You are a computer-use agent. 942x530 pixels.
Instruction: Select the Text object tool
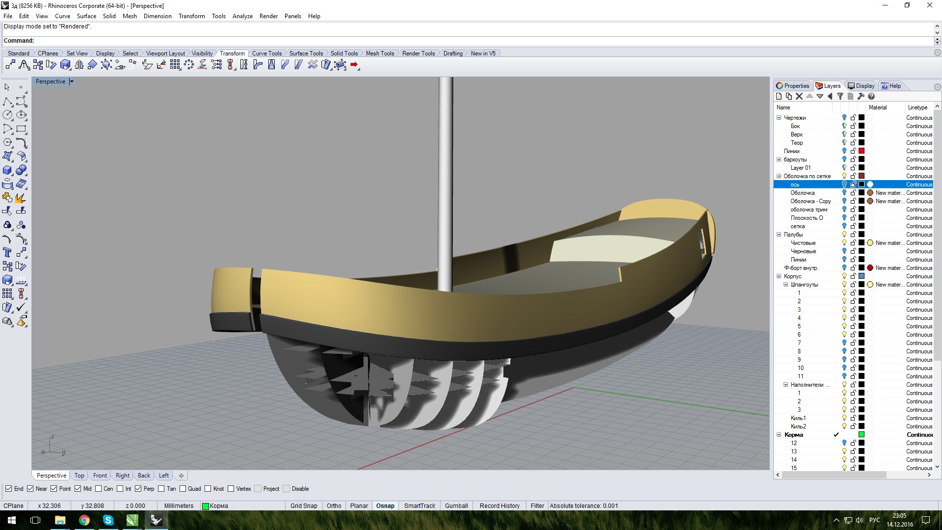click(7, 252)
